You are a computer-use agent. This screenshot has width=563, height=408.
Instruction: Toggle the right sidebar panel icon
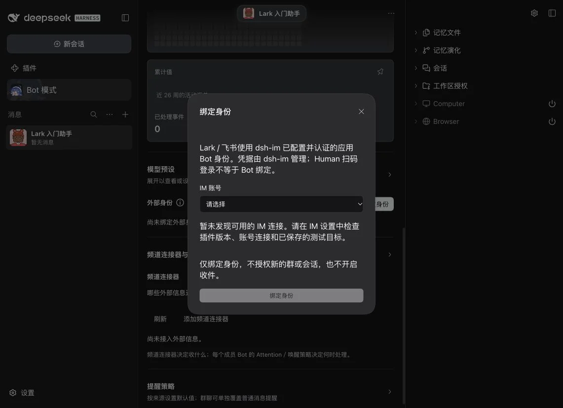click(552, 13)
